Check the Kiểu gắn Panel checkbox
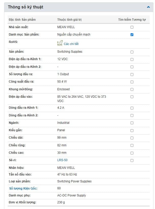Screen dimensions: 155x209 (132, 130)
